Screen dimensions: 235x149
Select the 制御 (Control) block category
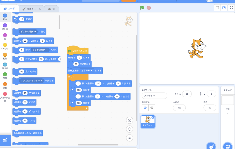(x=5, y=56)
